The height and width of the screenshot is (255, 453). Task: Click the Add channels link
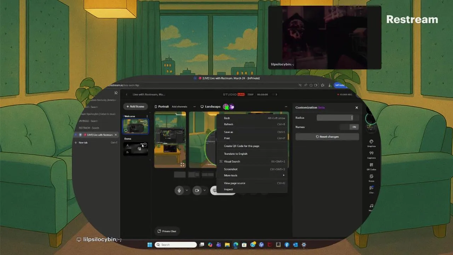pos(179,107)
